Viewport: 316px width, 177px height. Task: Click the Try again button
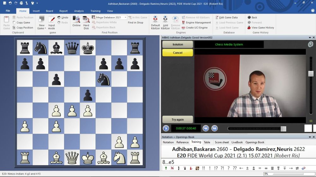(x=178, y=120)
